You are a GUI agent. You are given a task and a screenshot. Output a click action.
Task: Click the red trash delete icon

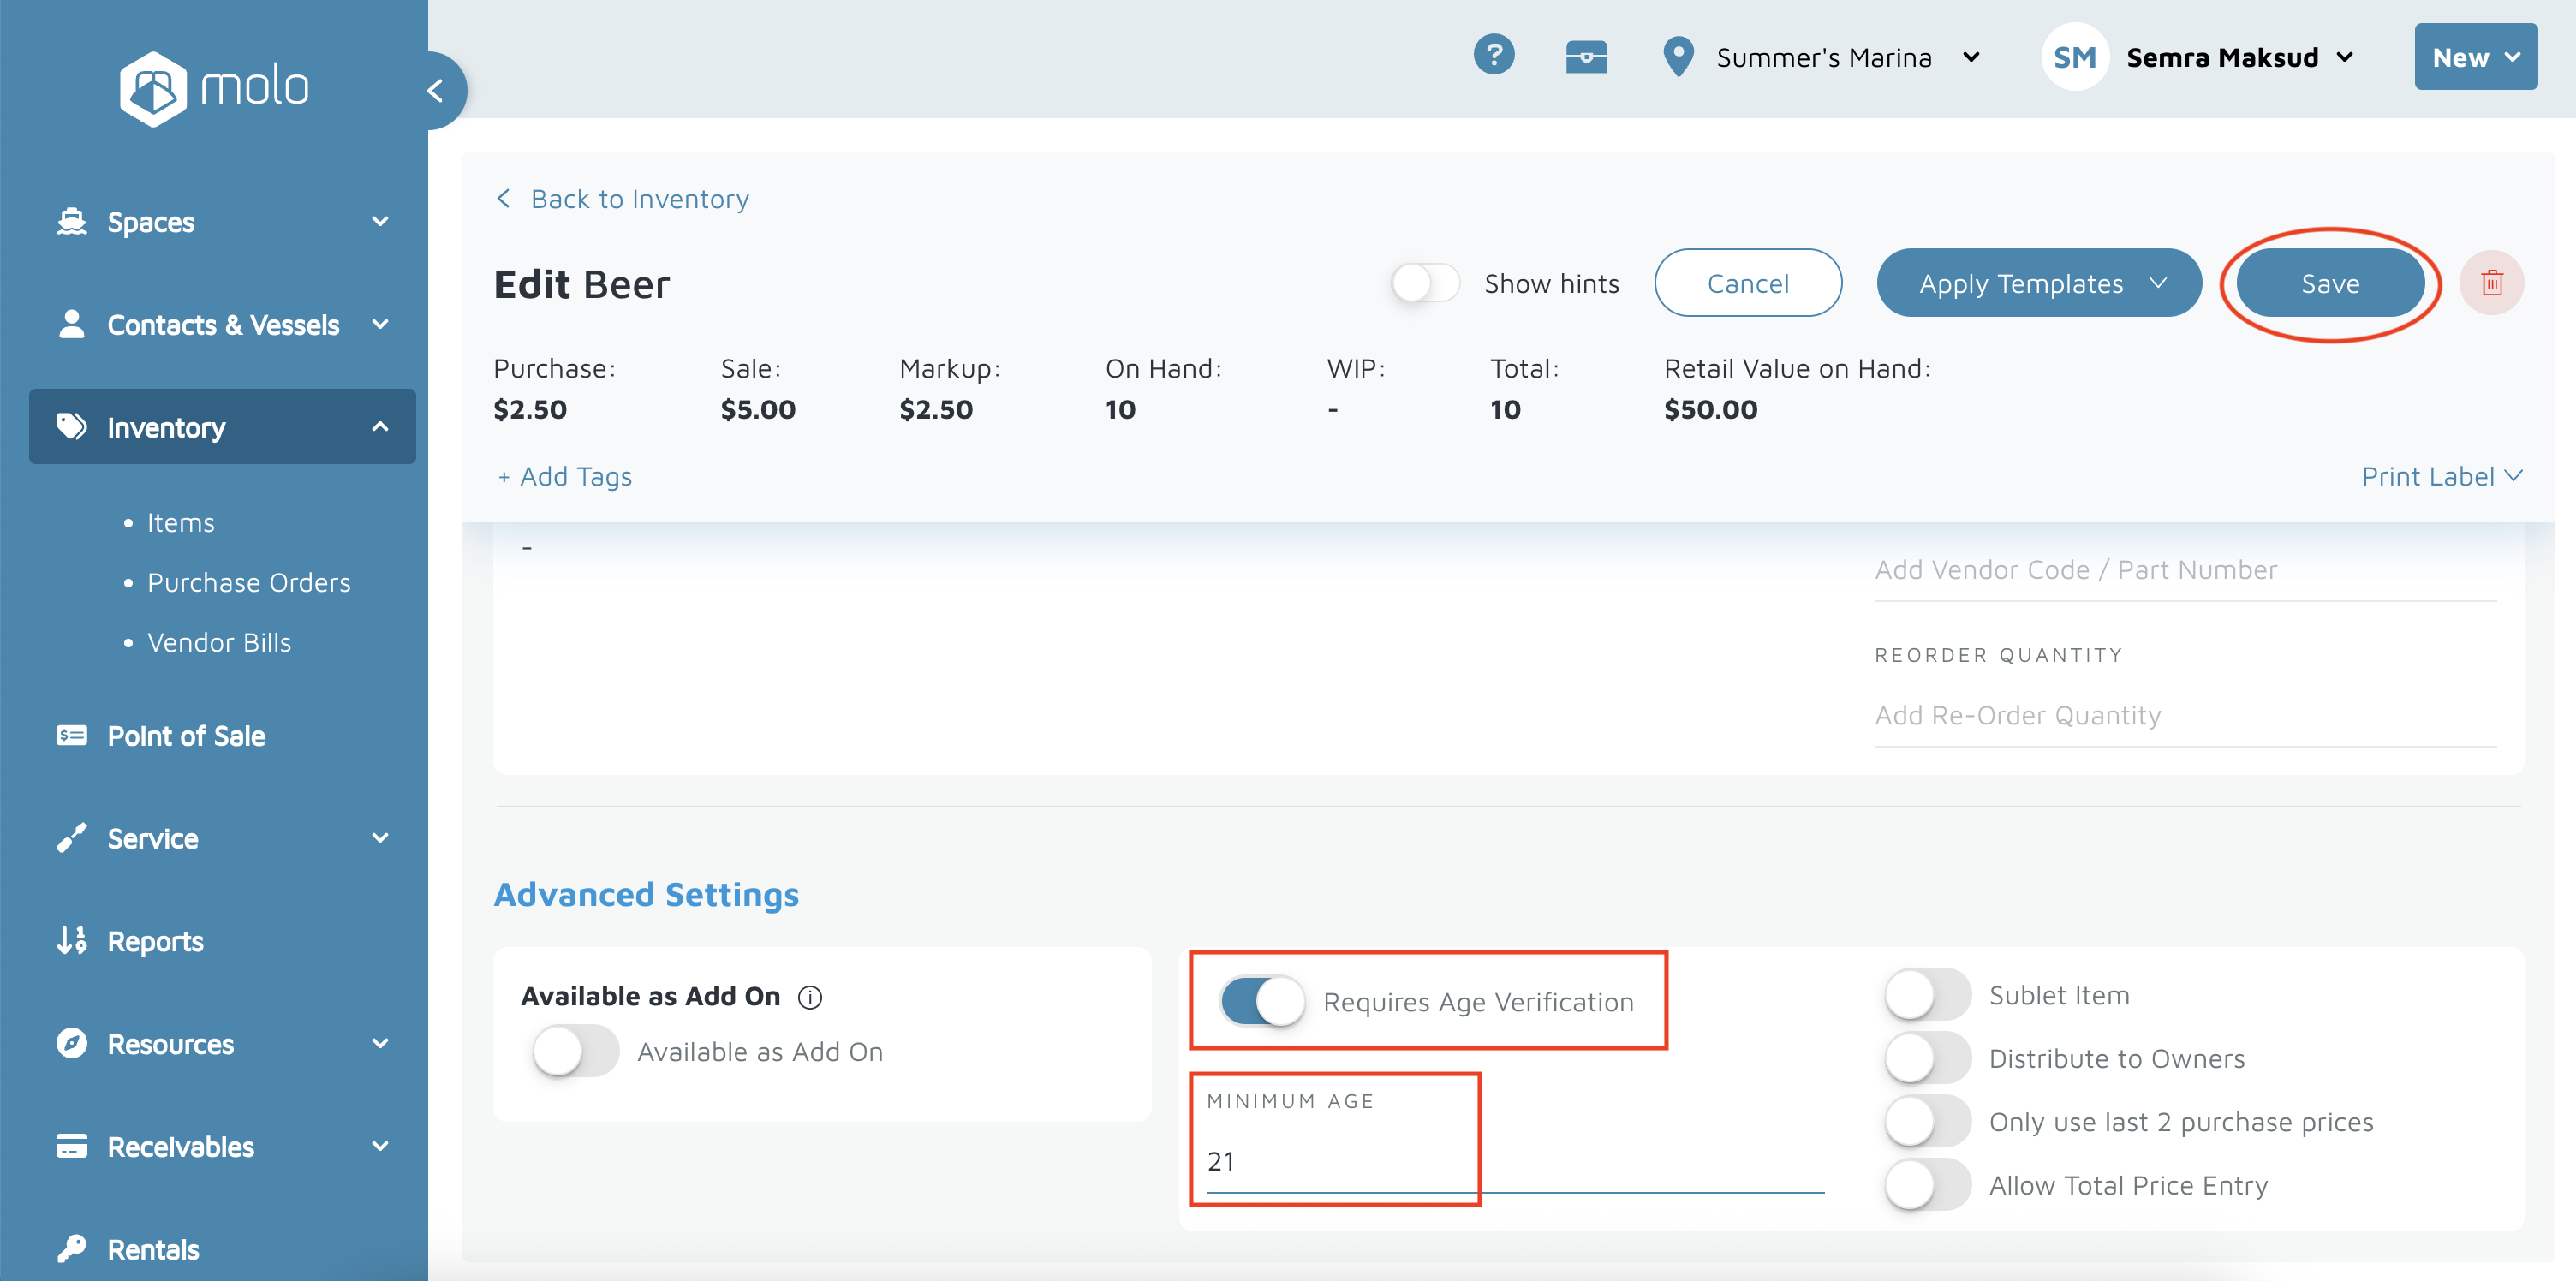[2491, 283]
